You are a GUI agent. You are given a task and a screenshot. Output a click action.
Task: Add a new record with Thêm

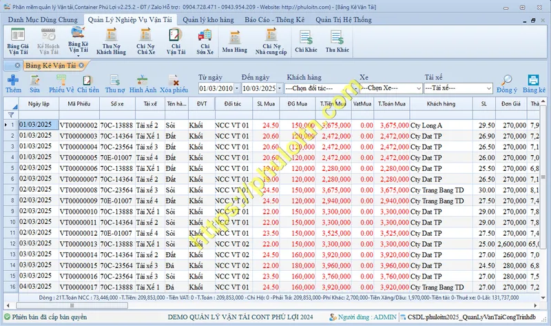pos(13,83)
